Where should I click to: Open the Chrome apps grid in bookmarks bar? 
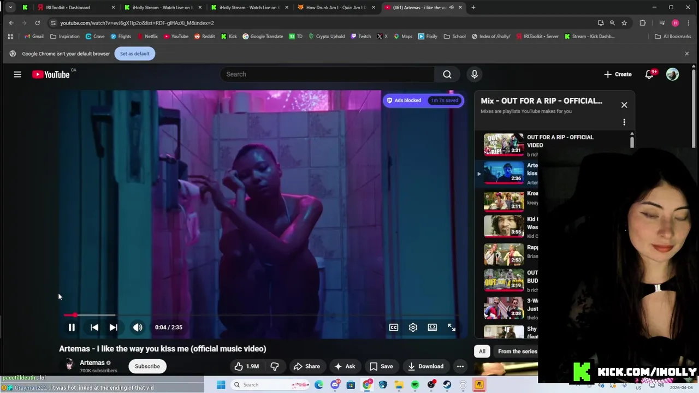click(10, 37)
